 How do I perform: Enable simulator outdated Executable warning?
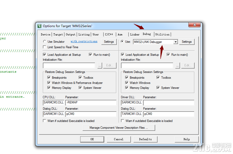pyautogui.click(x=44, y=121)
